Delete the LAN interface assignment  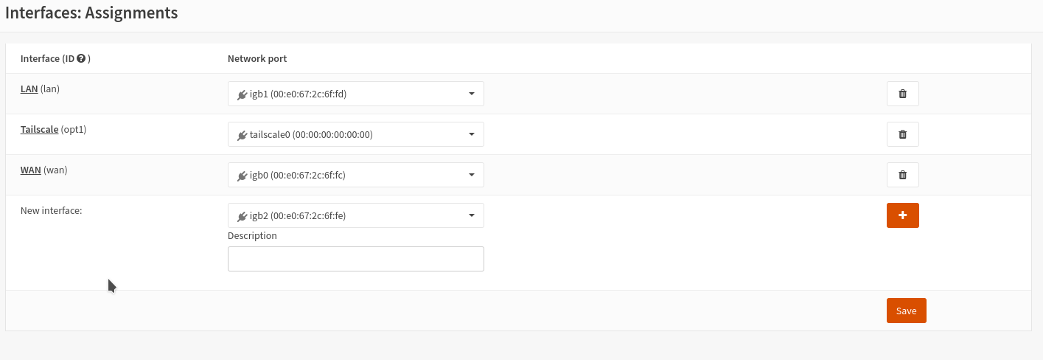(902, 94)
